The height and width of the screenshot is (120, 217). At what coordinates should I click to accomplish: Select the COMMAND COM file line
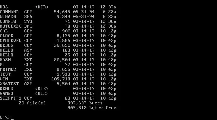point(58,12)
